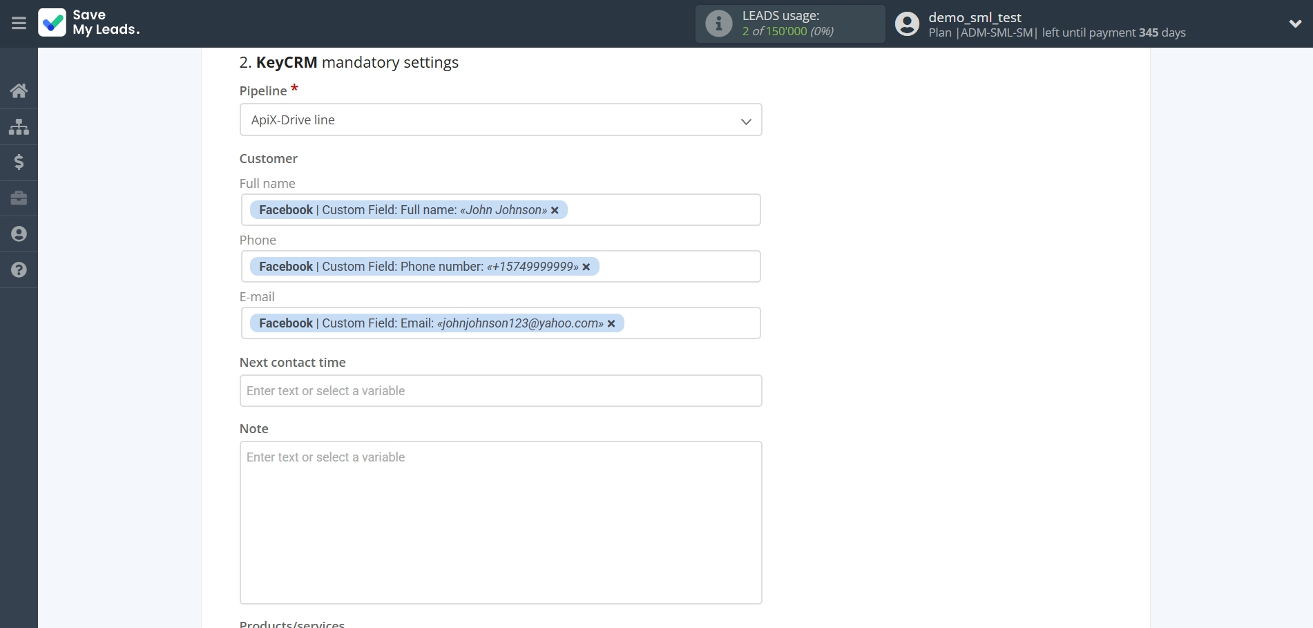
Task: Remove the Email Facebook variable tag
Action: point(611,323)
